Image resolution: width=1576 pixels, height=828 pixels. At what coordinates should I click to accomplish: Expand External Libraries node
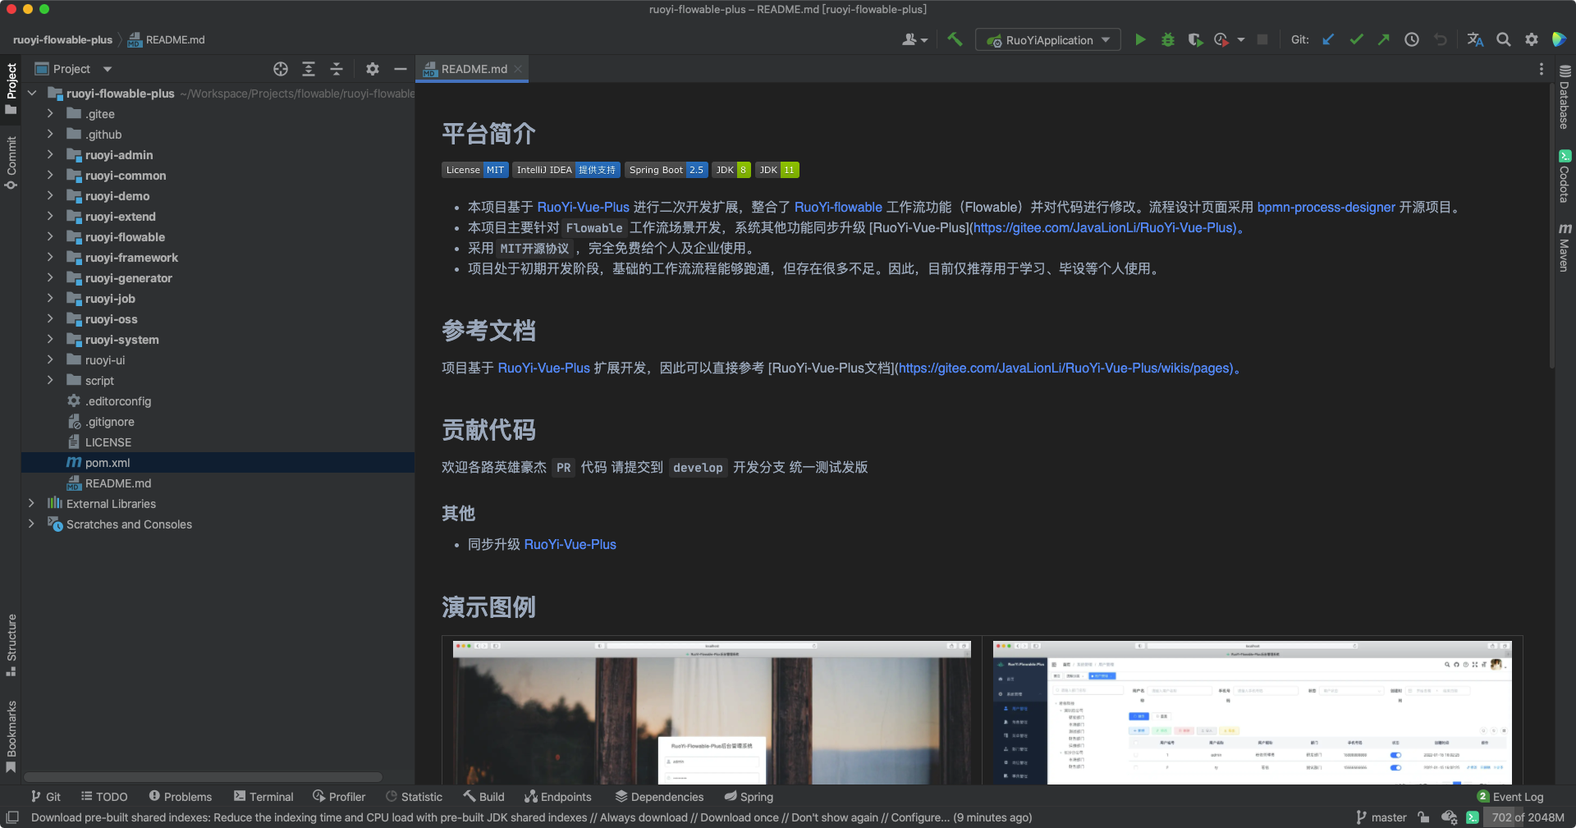[x=31, y=503]
